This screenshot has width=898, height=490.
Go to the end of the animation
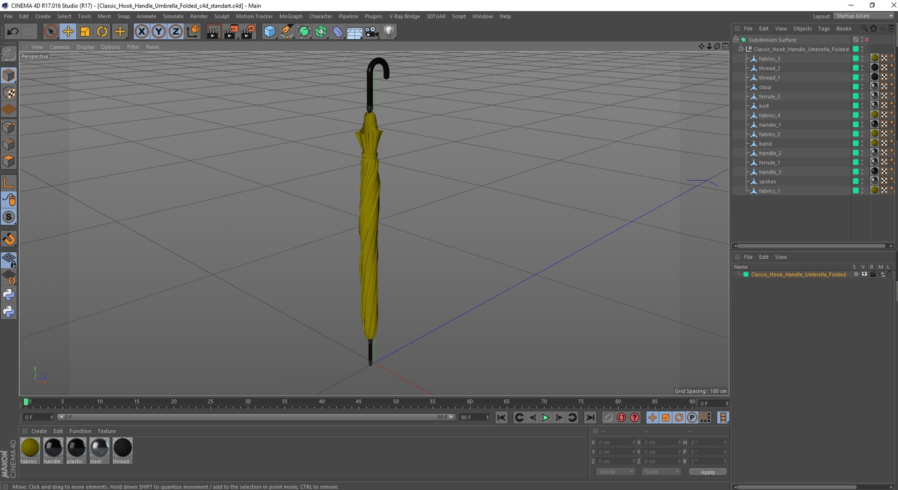(590, 417)
